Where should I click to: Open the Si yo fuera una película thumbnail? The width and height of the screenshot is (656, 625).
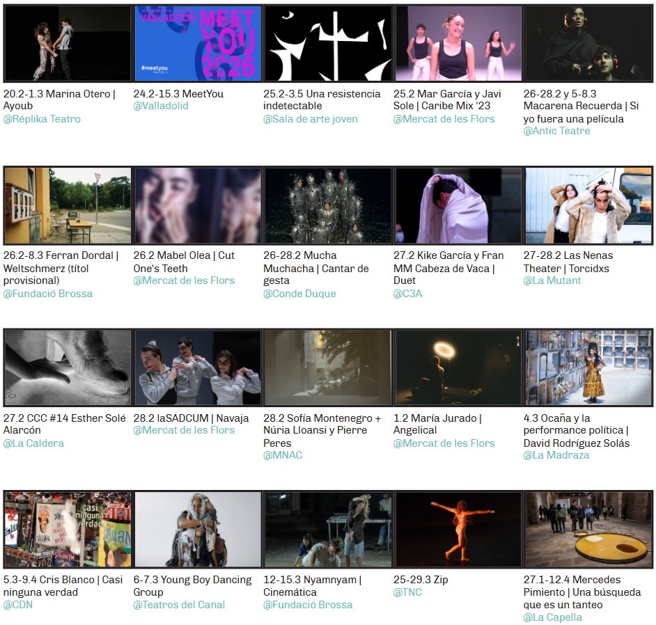[x=588, y=43]
